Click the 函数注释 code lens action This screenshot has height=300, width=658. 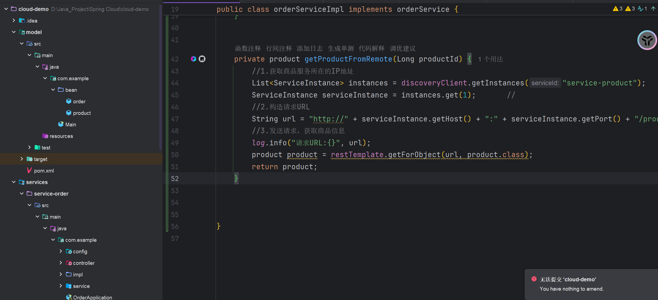coord(248,49)
